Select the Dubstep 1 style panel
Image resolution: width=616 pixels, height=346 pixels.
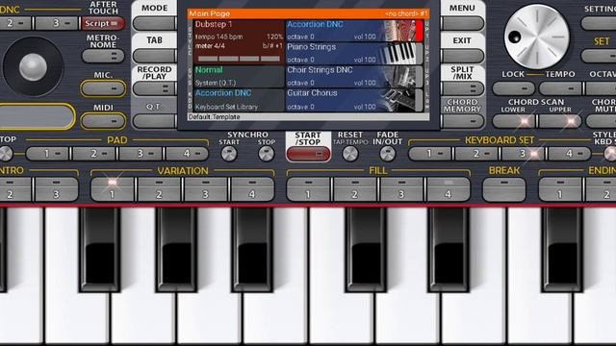tap(239, 42)
